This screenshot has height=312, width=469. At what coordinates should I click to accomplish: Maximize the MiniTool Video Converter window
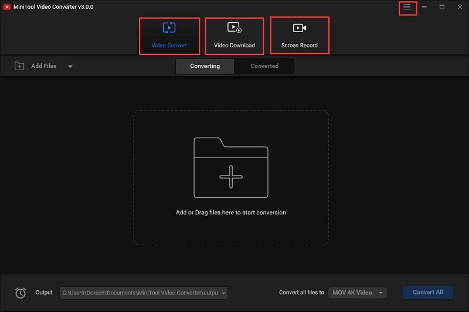442,7
